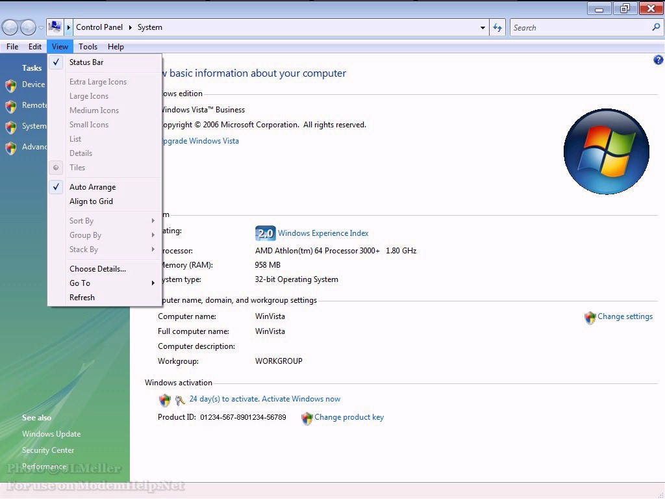This screenshot has width=665, height=499.
Task: Click the shield icon next to Remote
Action: pos(11,106)
